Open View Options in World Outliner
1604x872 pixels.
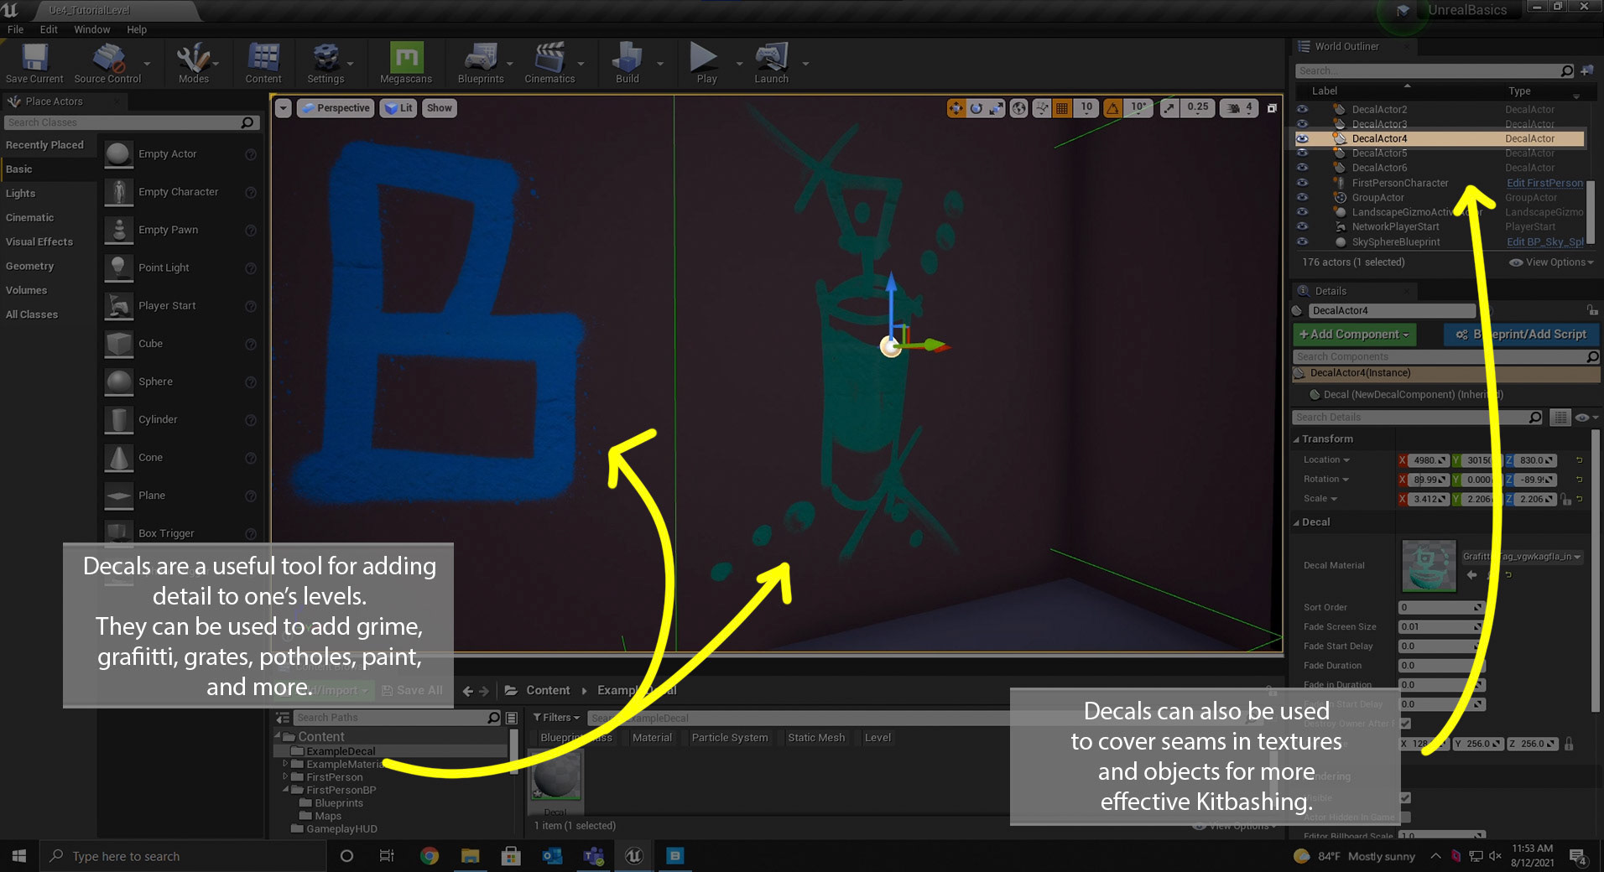pyautogui.click(x=1551, y=262)
